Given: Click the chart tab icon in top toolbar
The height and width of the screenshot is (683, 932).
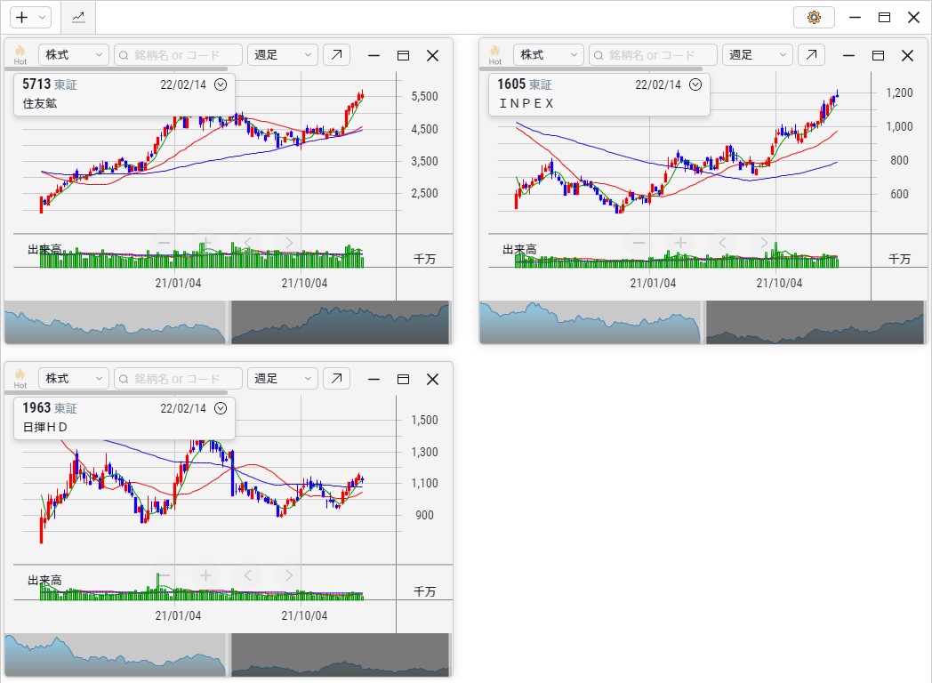Looking at the screenshot, I should click(79, 17).
